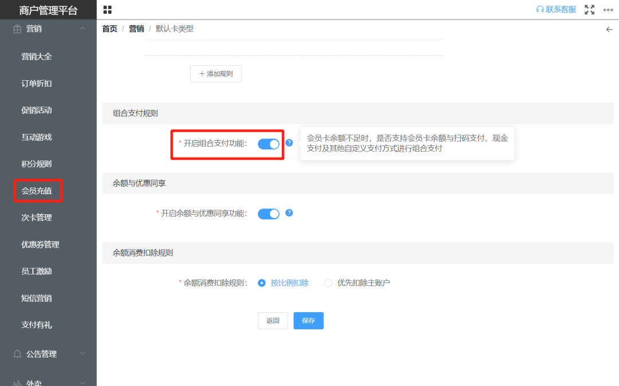Expand the 外卖 sidebar section chevron
The width and height of the screenshot is (619, 386).
point(83,383)
